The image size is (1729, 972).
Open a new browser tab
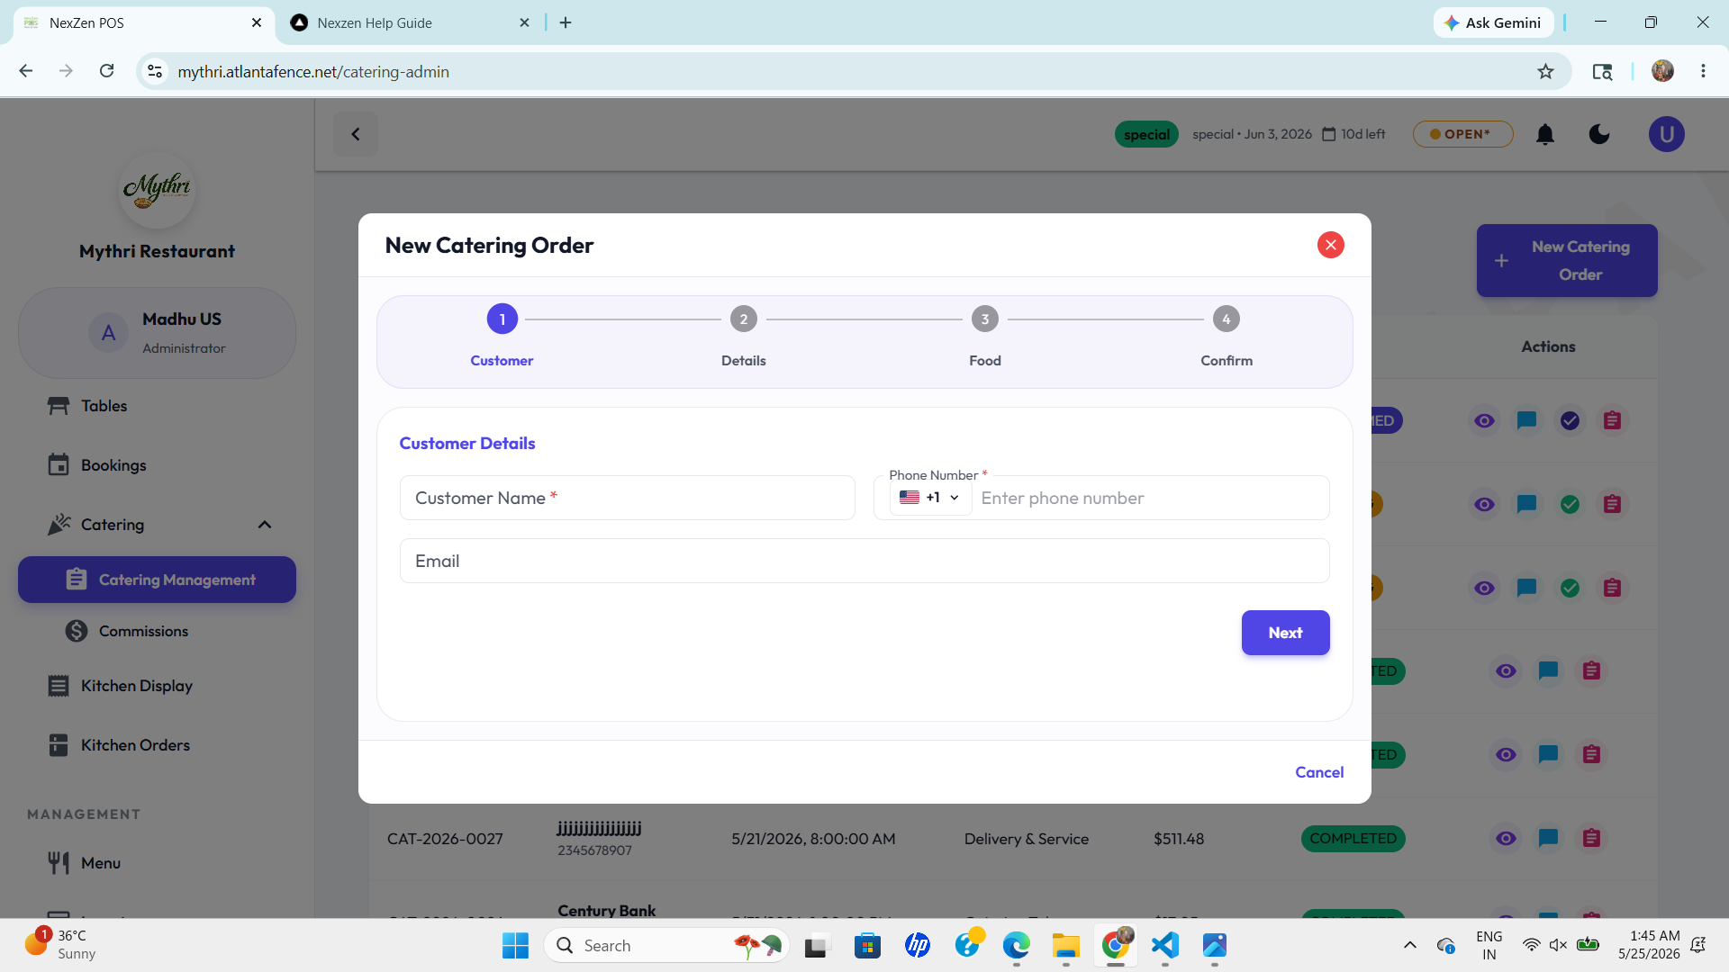coord(566,22)
